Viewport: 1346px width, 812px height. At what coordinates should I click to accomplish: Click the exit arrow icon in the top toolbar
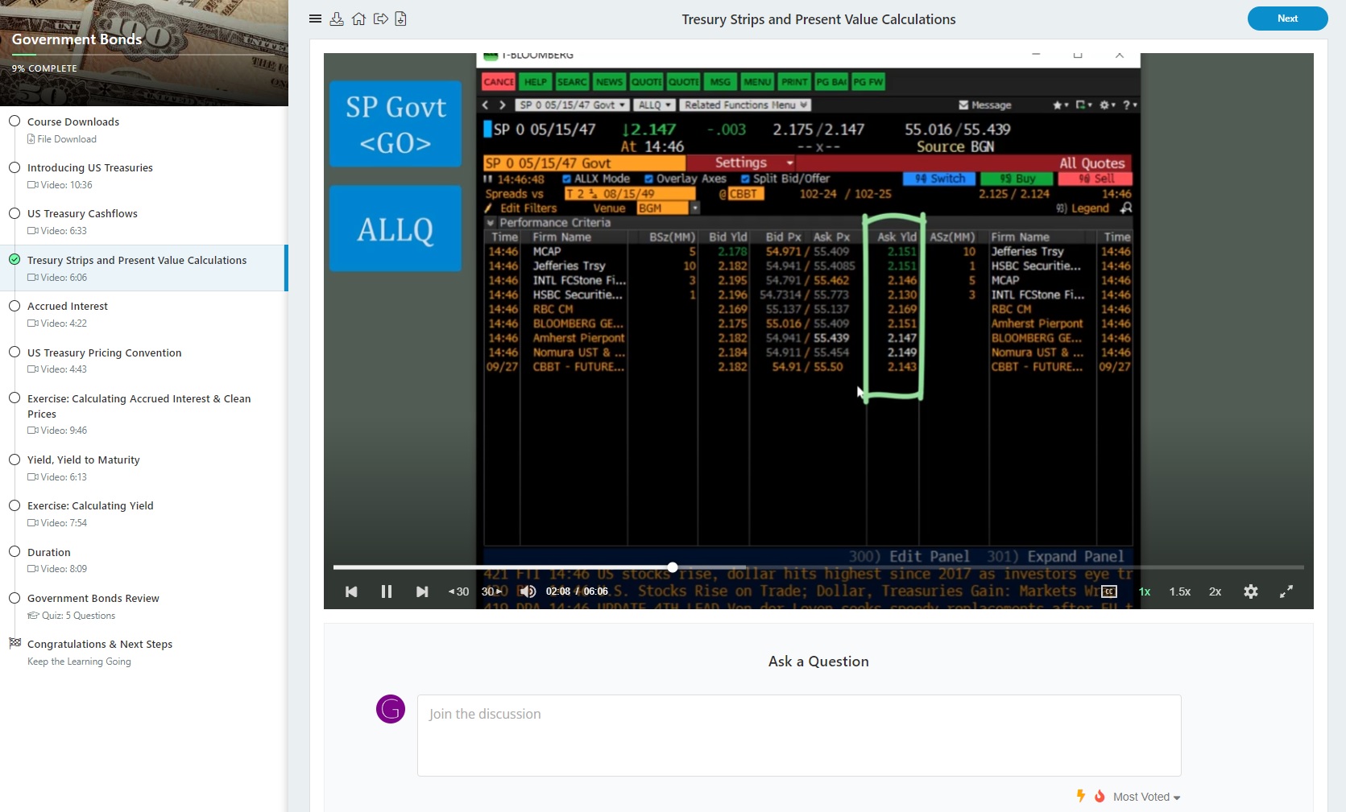click(381, 19)
